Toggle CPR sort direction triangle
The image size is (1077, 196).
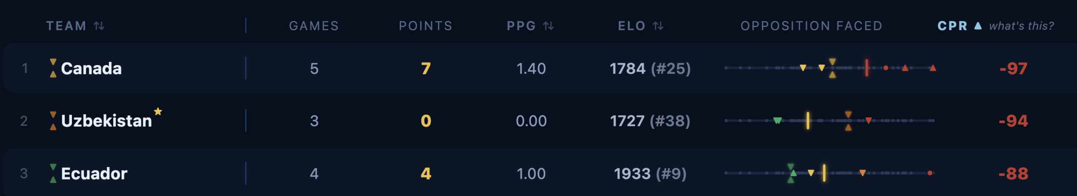pyautogui.click(x=978, y=26)
